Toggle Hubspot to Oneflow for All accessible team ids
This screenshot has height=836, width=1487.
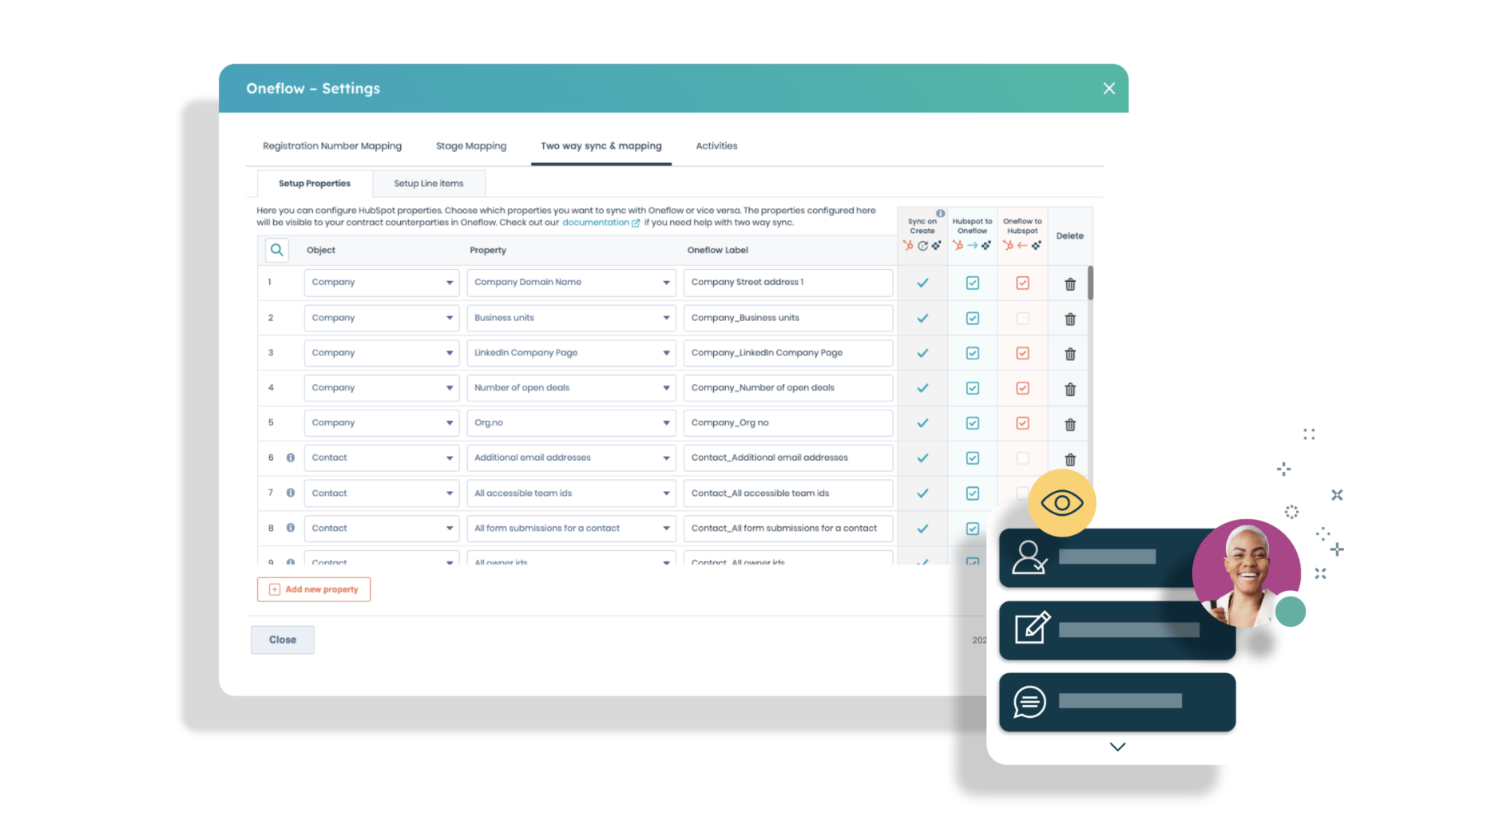coord(972,493)
